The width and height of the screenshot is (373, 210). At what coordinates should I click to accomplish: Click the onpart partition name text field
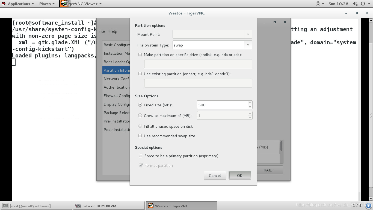coord(198,83)
